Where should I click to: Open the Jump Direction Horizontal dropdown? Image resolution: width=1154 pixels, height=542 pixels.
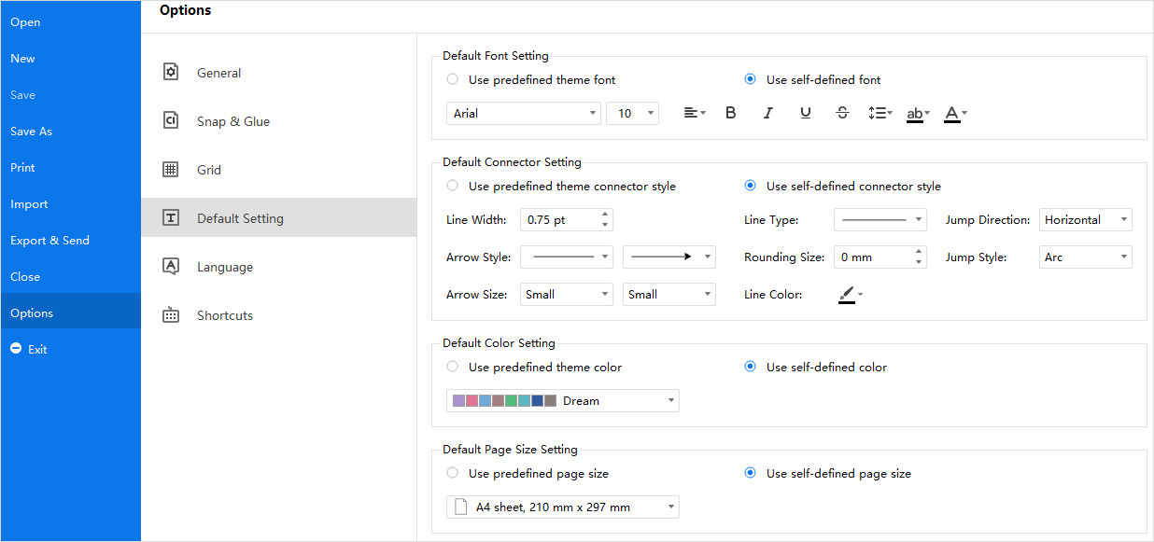(x=1086, y=220)
